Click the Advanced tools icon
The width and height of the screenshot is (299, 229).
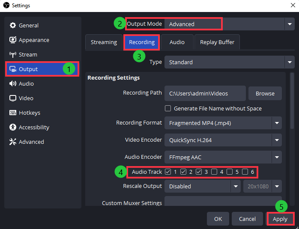pos(13,142)
